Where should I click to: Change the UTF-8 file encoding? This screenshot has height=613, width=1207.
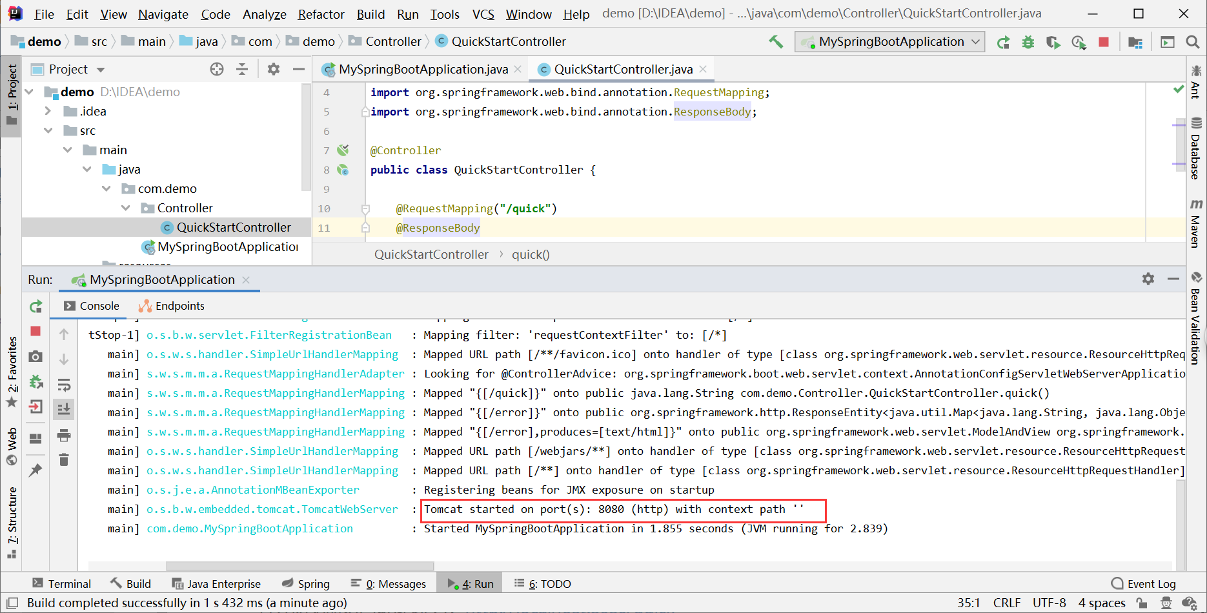pyautogui.click(x=1050, y=603)
